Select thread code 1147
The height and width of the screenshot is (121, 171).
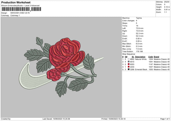click(151, 64)
